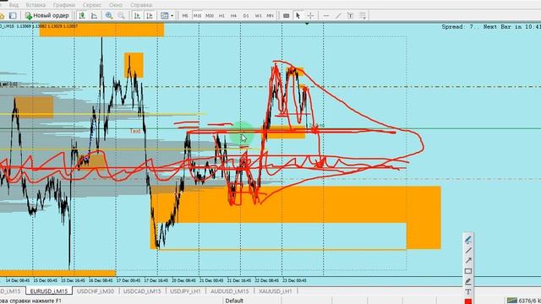The width and height of the screenshot is (541, 304).
Task: Click the line chart icon next to indicators
Action: coord(94,15)
